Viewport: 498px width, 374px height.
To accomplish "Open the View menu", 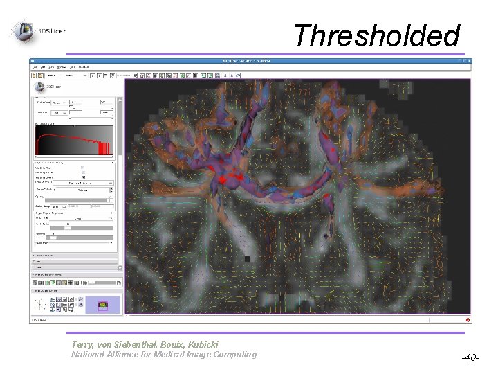I will (51, 67).
